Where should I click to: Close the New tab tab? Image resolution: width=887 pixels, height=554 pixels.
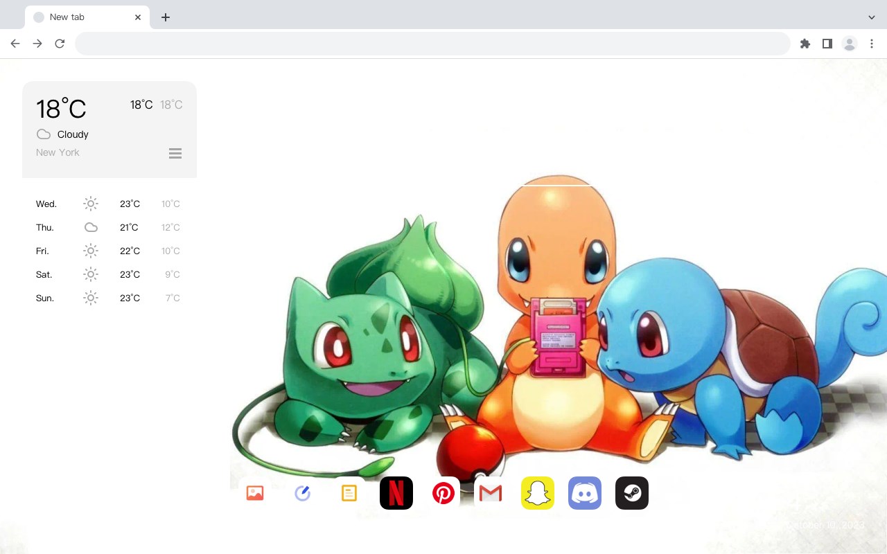[x=138, y=17]
